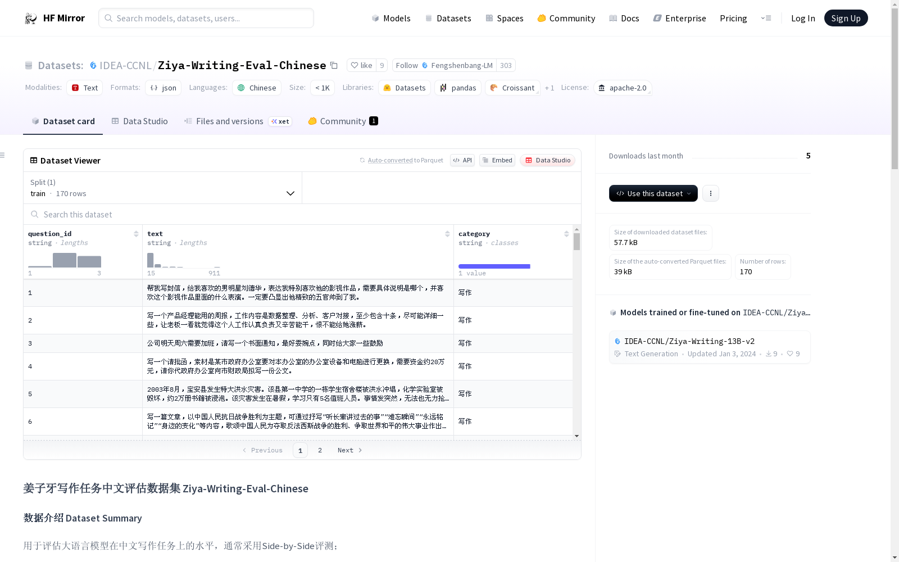Expand the Split train dropdown
This screenshot has height=562, width=899.
coord(163,188)
